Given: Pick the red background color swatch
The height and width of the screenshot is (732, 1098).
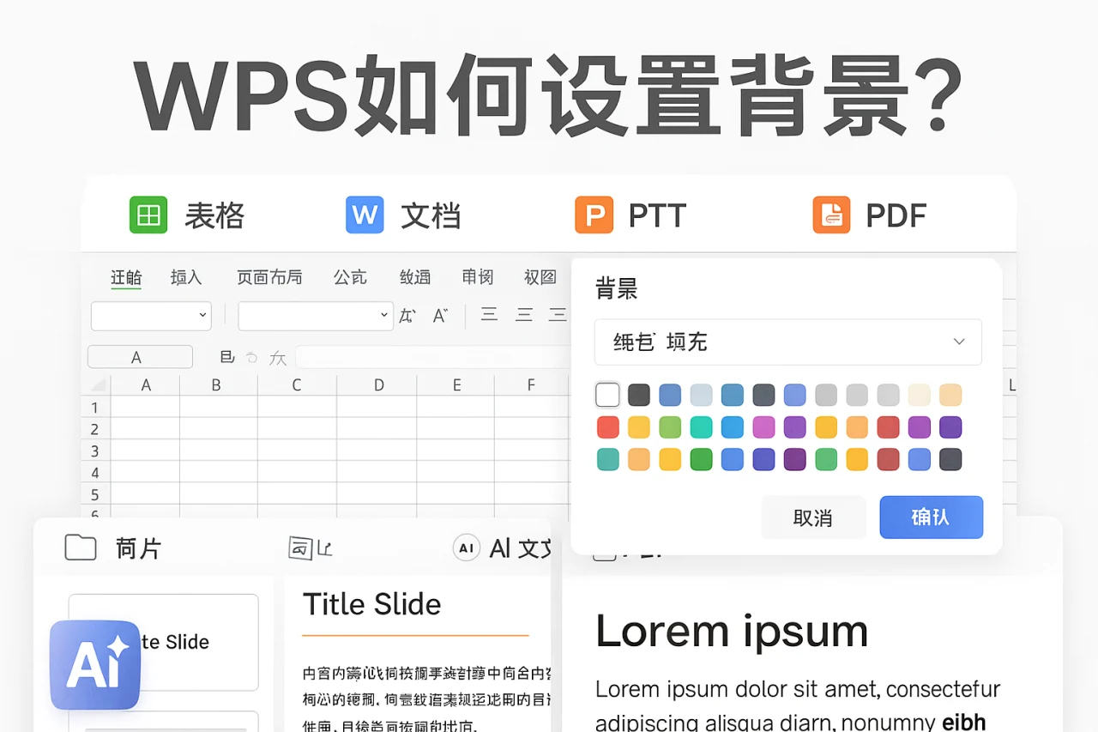Looking at the screenshot, I should 607,426.
